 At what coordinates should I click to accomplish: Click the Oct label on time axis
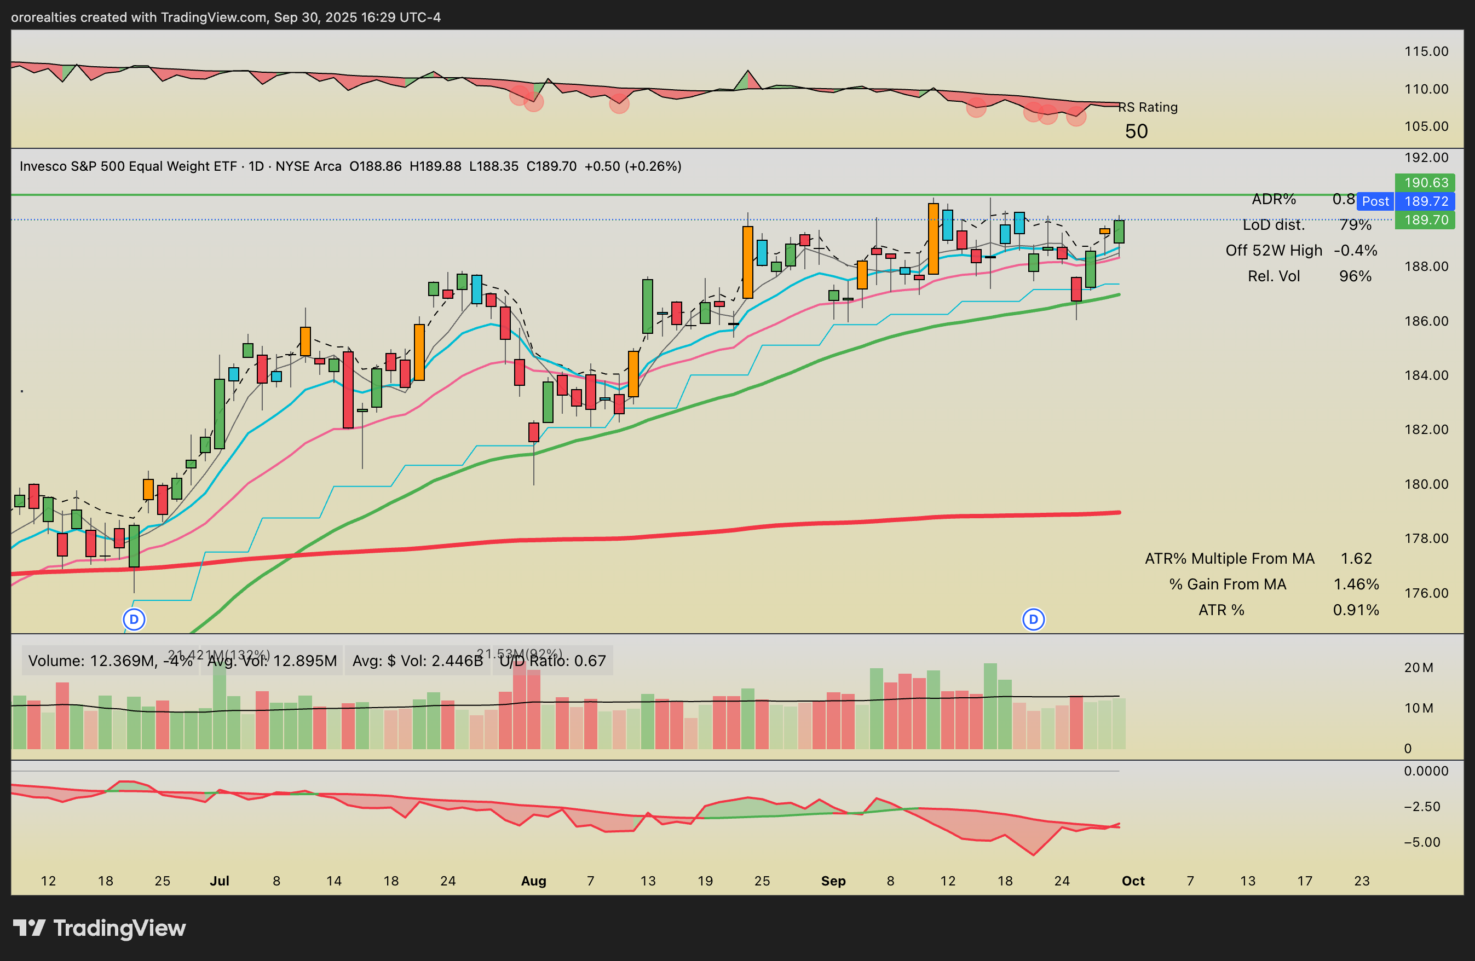point(1133,881)
